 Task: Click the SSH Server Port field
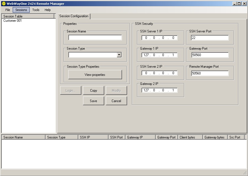tap(210, 38)
